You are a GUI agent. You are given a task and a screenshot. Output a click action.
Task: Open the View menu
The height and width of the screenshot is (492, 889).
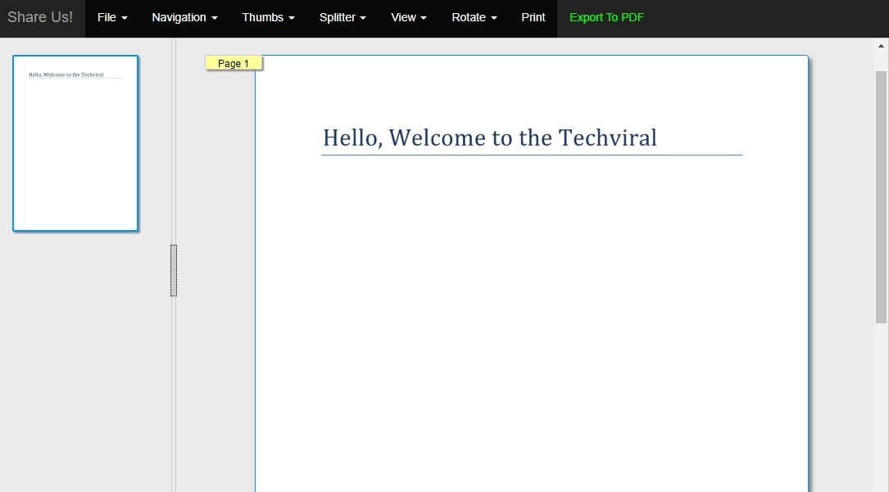click(x=408, y=17)
